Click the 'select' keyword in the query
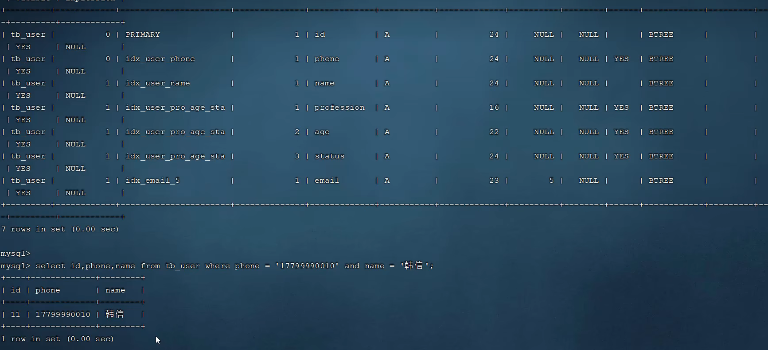The height and width of the screenshot is (350, 768). pos(50,266)
